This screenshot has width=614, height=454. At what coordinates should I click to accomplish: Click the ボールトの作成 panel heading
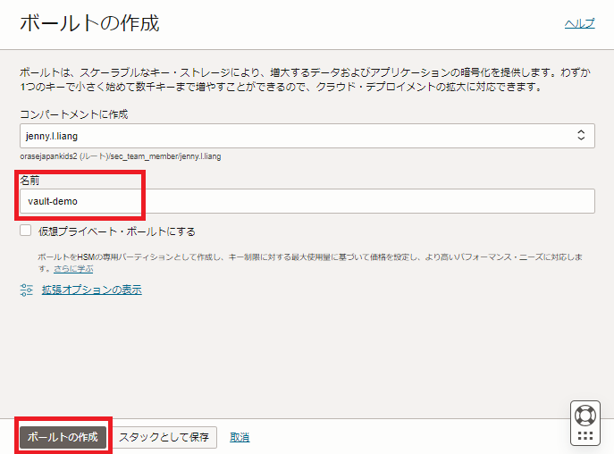click(x=89, y=23)
